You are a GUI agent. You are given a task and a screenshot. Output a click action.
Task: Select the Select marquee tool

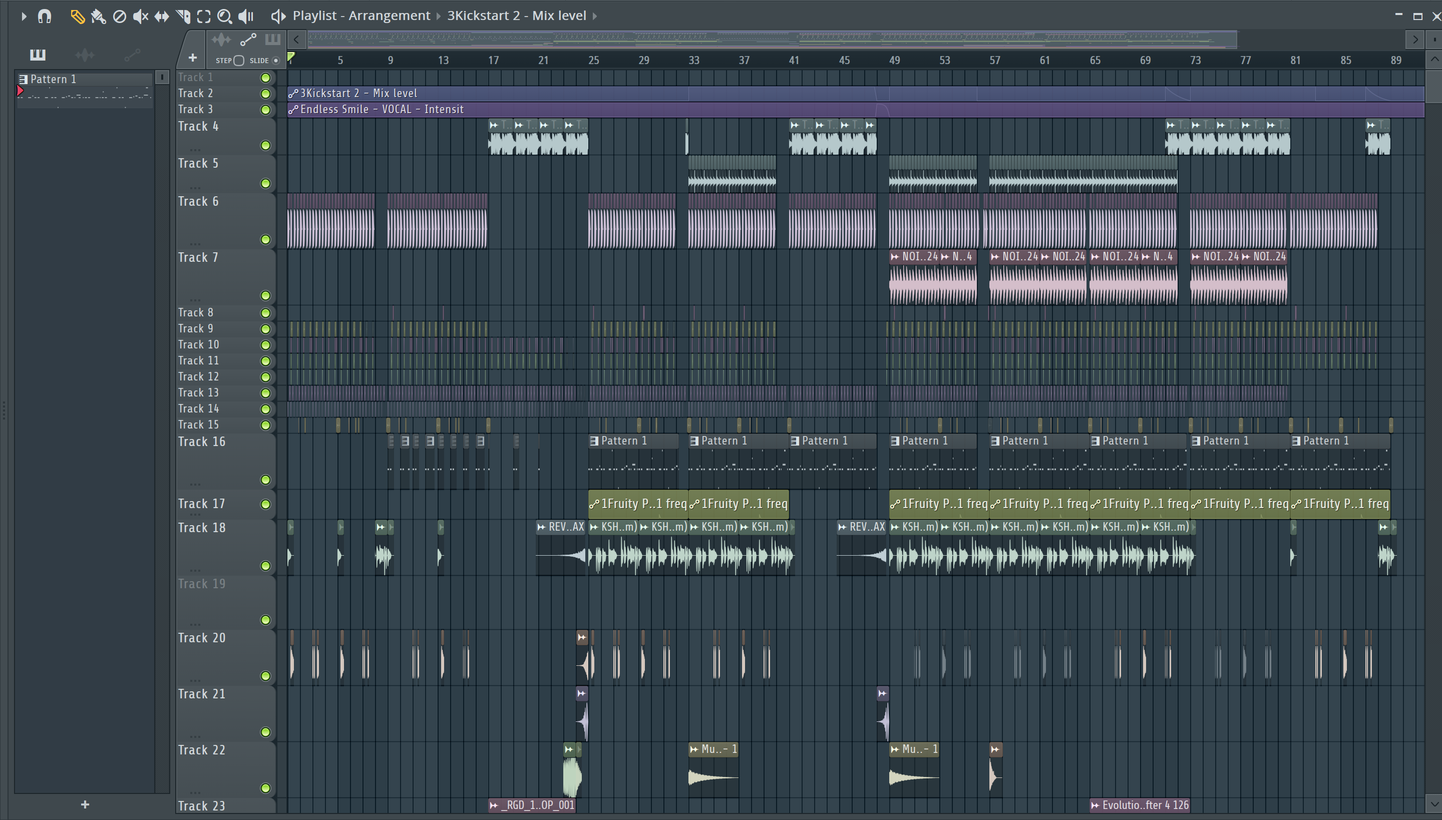[x=203, y=17]
